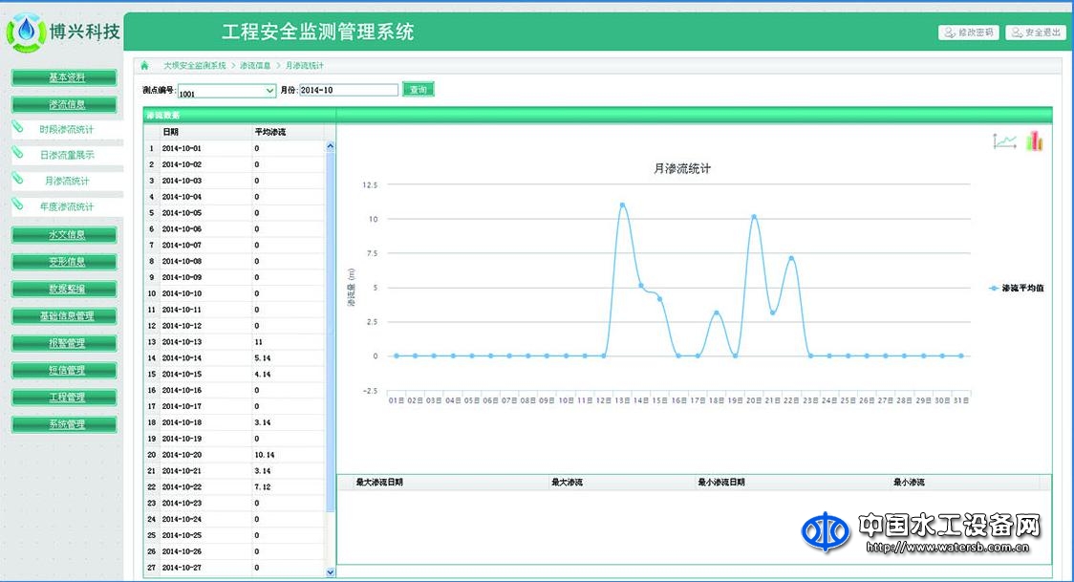1074x582 pixels.
Task: Switch chart to bar chart view
Action: 1034,140
